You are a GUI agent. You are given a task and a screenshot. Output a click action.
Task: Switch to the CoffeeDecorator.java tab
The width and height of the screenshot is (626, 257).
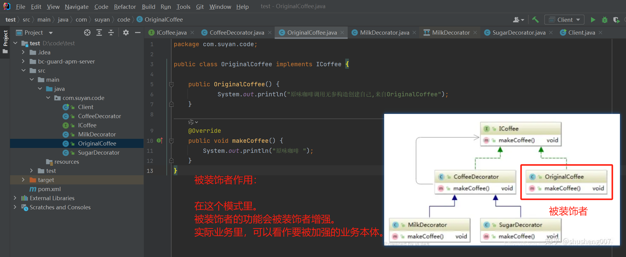(x=237, y=33)
